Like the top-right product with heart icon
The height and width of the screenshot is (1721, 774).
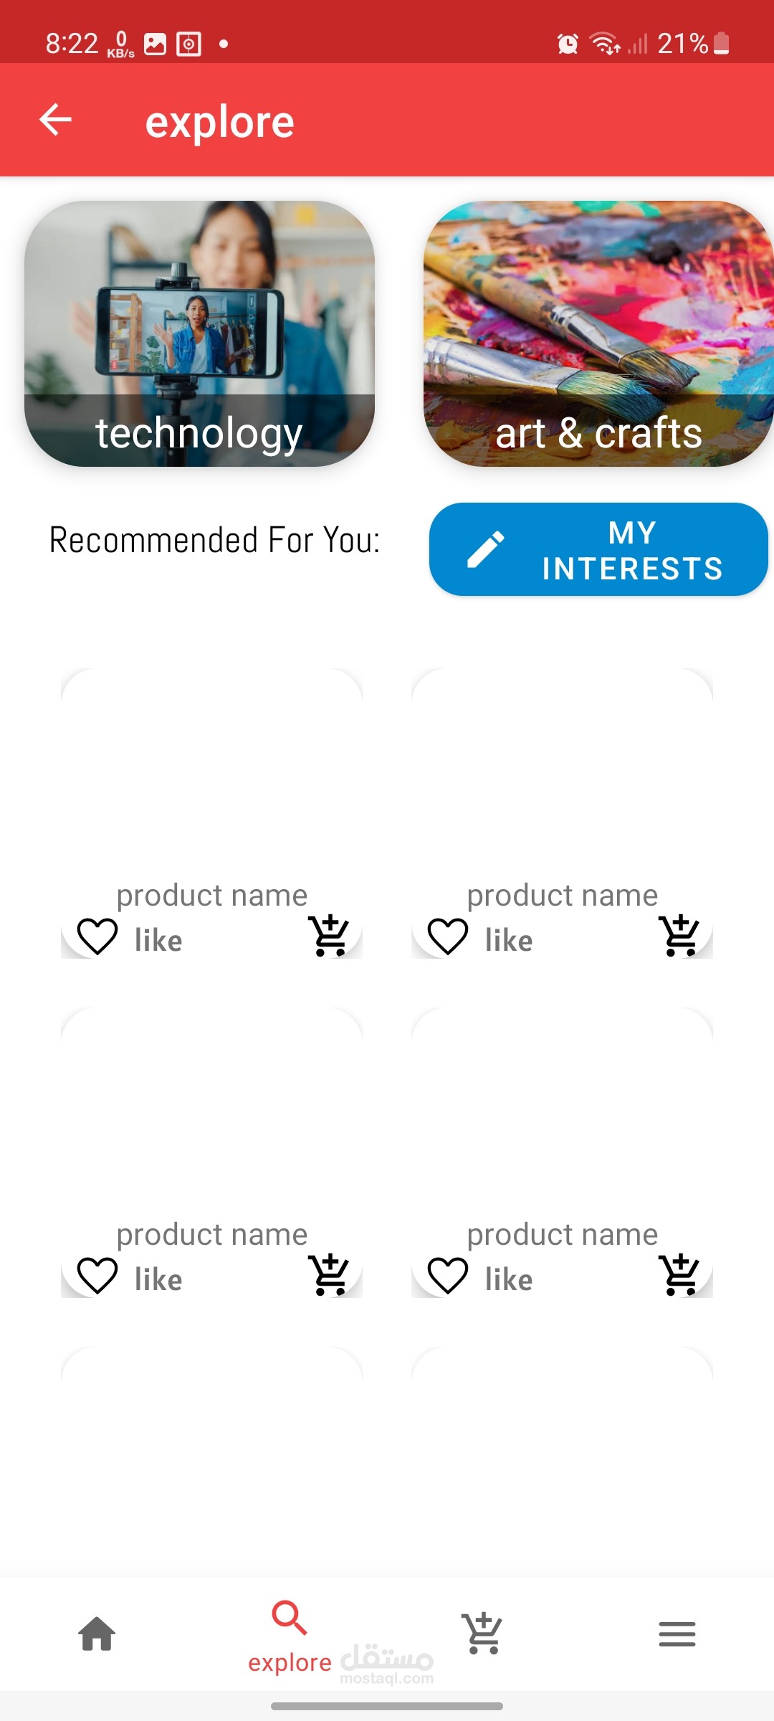448,937
